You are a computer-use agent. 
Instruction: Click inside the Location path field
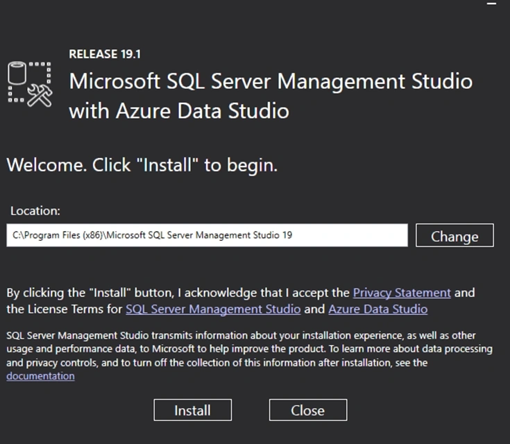coord(207,235)
